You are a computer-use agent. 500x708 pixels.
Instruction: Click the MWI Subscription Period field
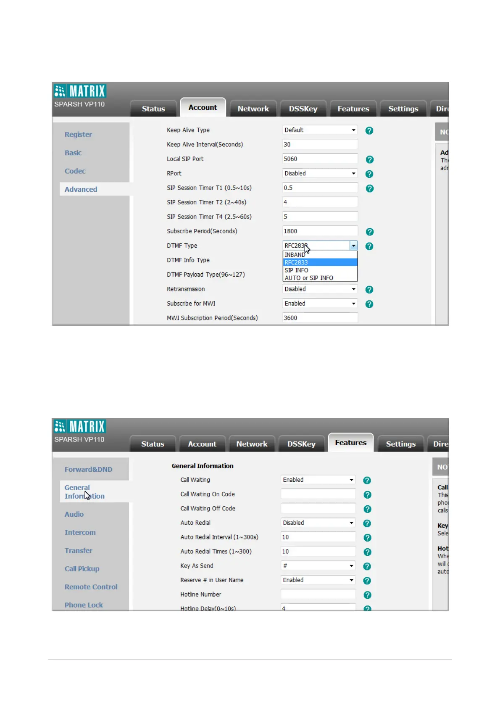click(320, 318)
